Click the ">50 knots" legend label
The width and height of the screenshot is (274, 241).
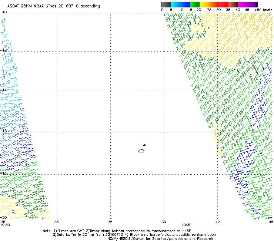(263, 10)
